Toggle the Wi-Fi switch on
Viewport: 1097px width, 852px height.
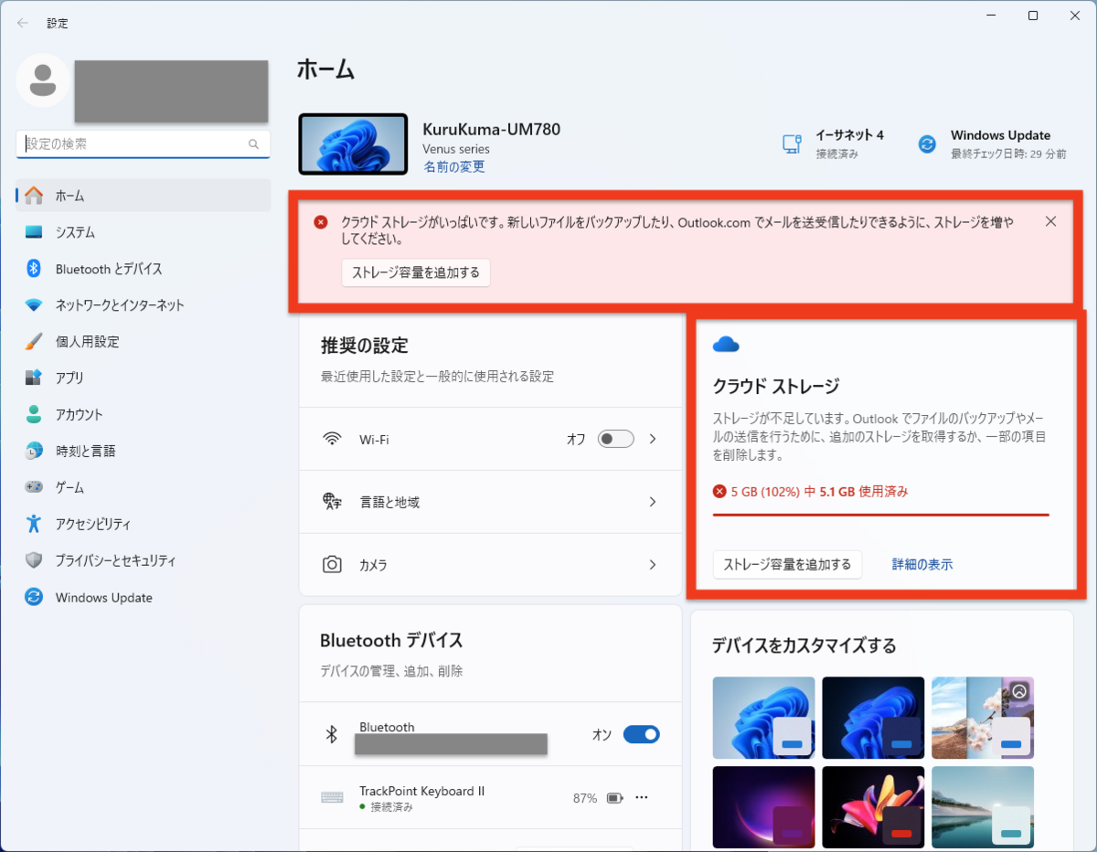(x=615, y=439)
